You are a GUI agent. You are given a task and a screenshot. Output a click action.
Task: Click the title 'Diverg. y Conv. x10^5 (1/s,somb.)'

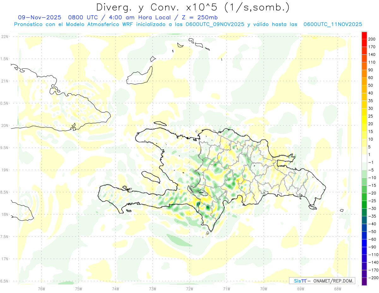click(193, 7)
